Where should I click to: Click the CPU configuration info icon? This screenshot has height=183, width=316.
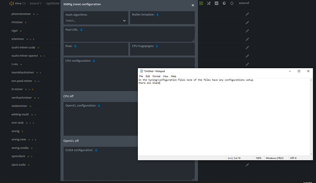point(94,61)
